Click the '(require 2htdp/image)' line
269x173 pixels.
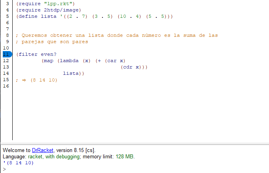[49, 10]
